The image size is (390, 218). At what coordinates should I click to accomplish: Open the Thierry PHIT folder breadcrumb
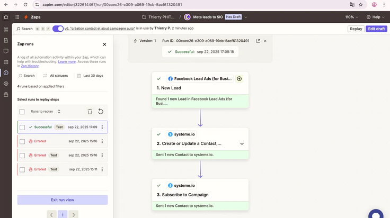(x=158, y=17)
